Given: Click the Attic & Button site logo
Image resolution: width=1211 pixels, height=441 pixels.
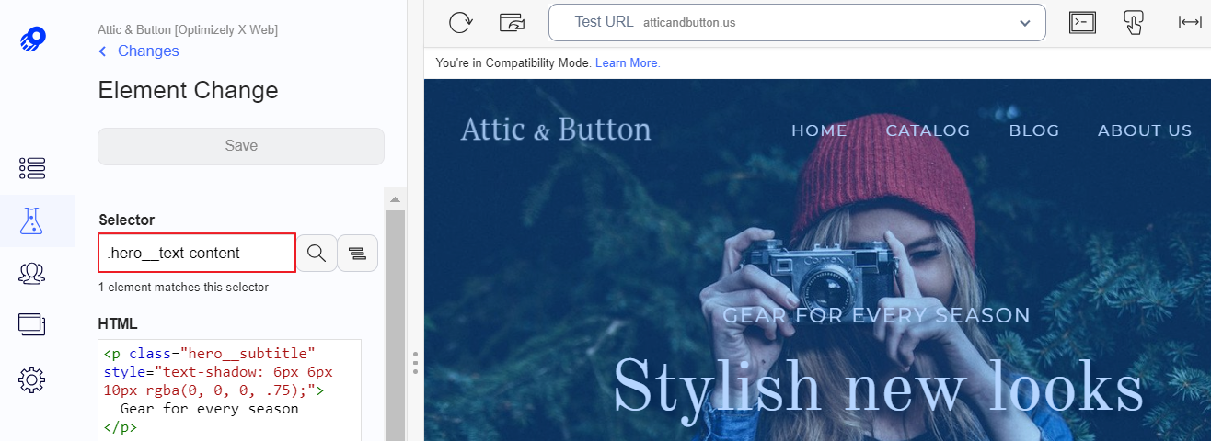Looking at the screenshot, I should tap(556, 129).
